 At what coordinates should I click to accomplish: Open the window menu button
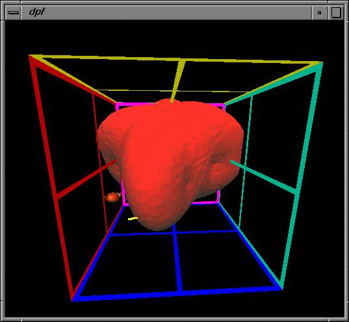pyautogui.click(x=13, y=12)
